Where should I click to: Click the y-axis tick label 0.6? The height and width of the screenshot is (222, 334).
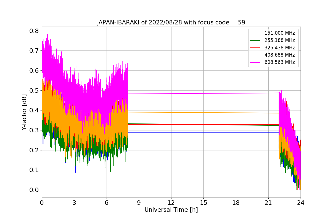34,71
